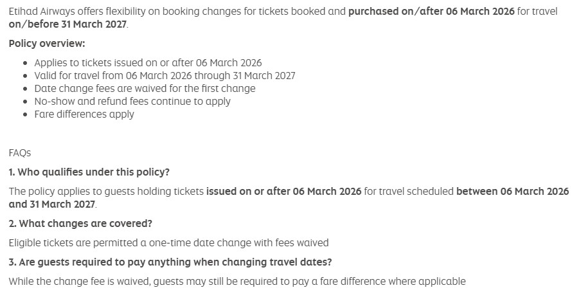Image resolution: width=574 pixels, height=290 pixels.
Task: Click bold "and 31 March 2027" in FAQ answer
Action: [52, 204]
